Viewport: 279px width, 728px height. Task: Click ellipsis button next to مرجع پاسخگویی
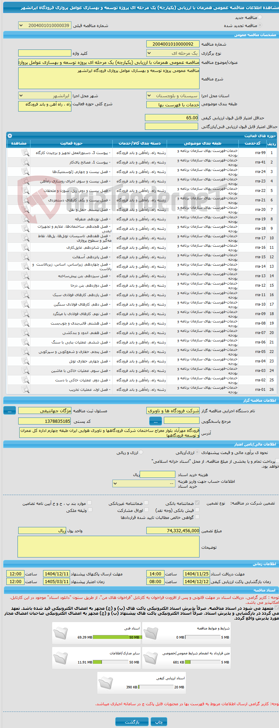coord(155,421)
